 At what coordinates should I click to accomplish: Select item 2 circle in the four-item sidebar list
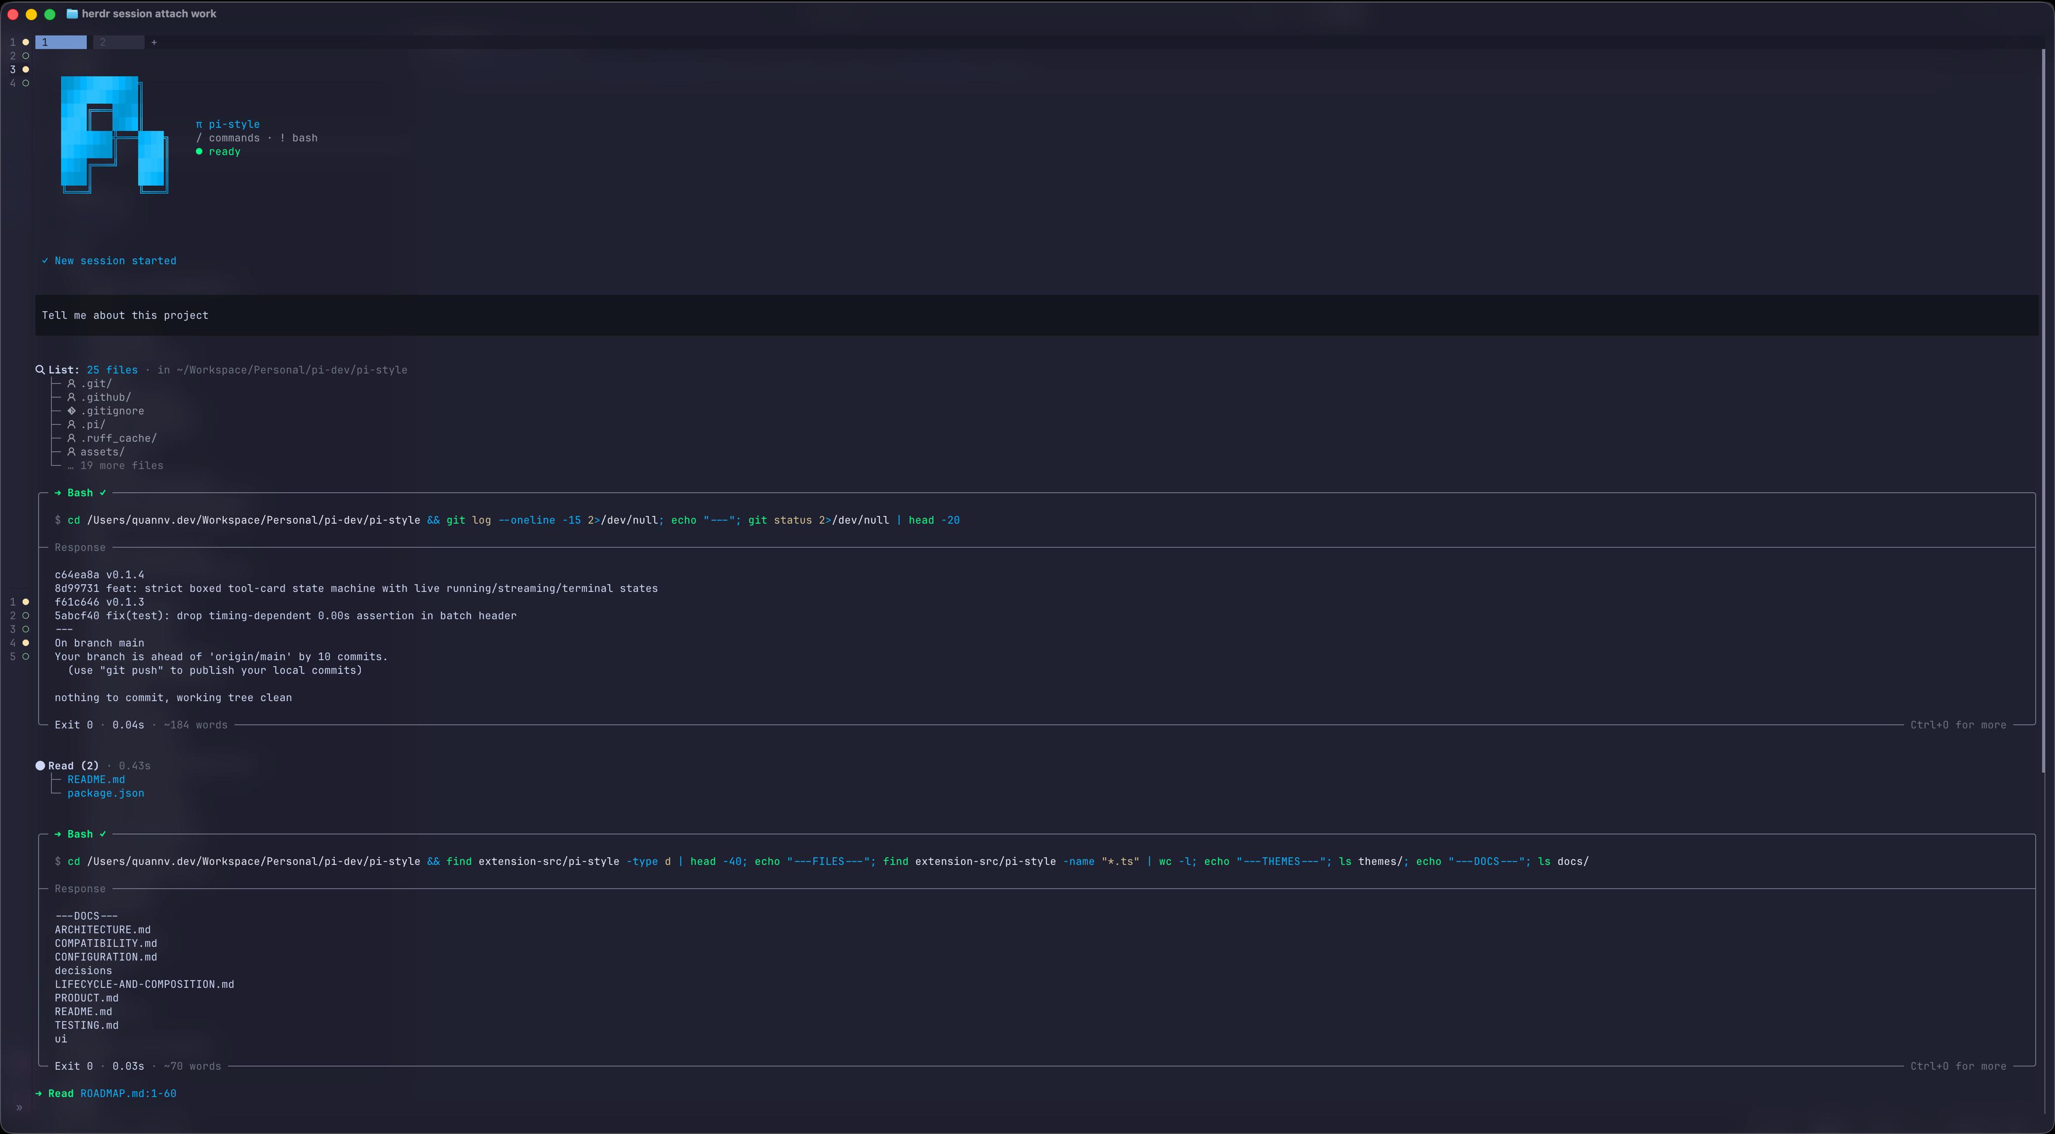(26, 56)
